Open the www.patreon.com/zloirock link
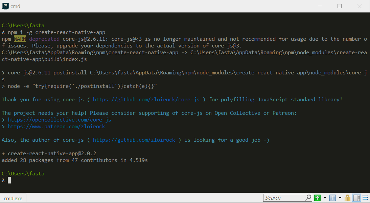 56,127
